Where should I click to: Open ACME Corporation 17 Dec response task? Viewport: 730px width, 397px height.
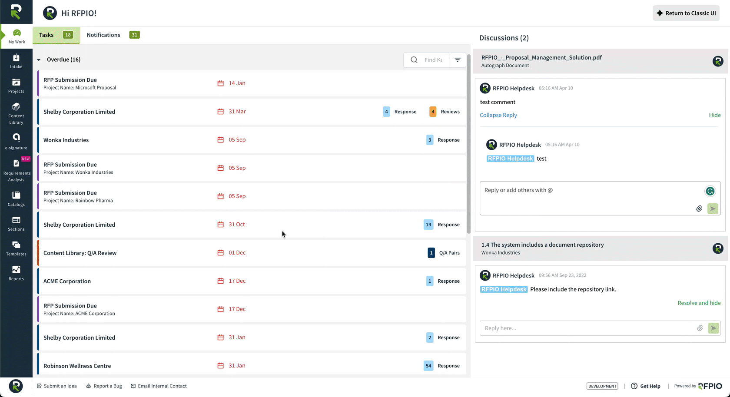(x=252, y=281)
